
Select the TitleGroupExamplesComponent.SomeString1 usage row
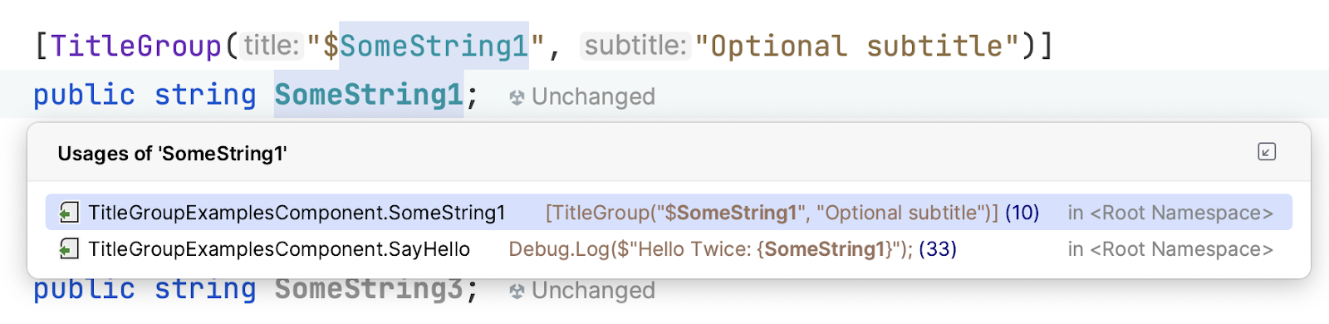tap(669, 213)
